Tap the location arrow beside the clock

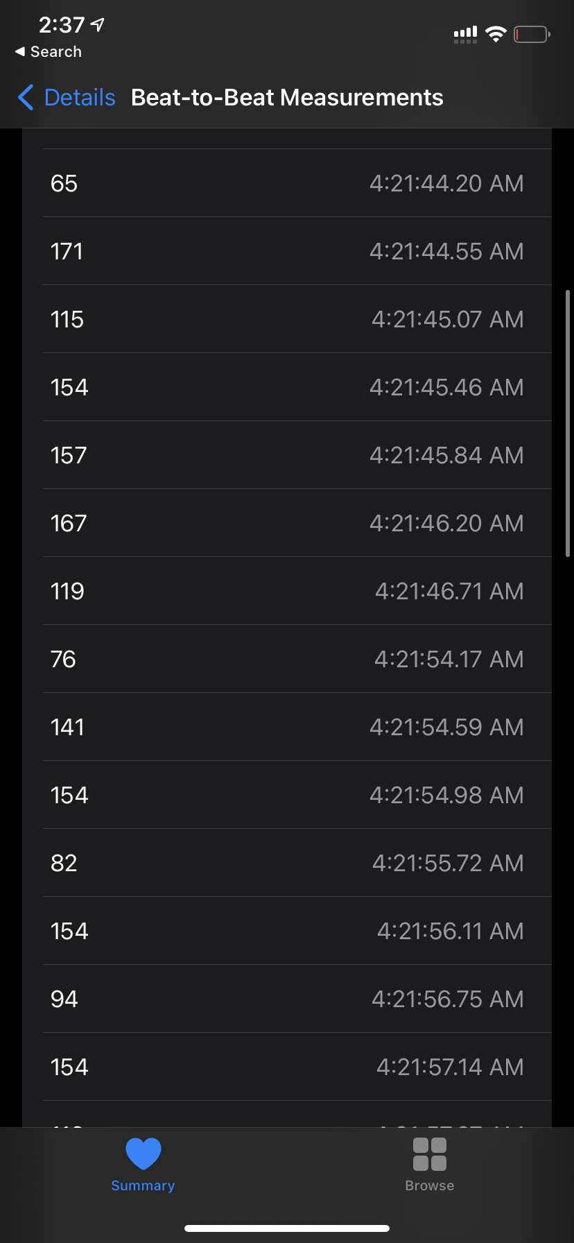pos(98,25)
